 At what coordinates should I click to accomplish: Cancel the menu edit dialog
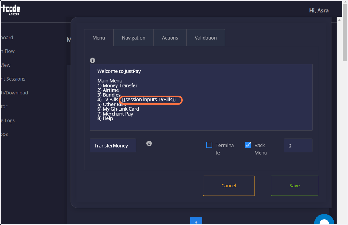click(229, 186)
